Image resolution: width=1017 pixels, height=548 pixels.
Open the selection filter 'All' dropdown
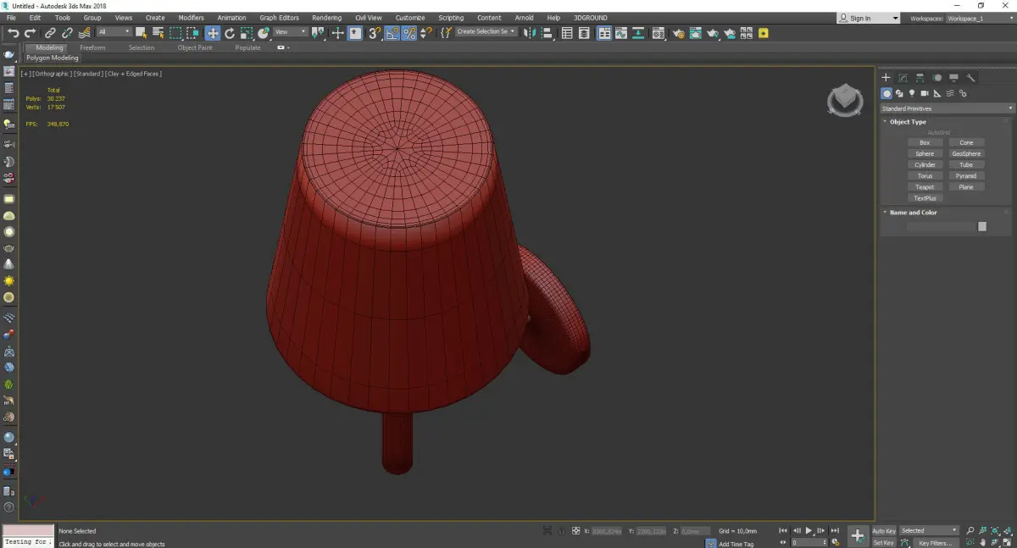tap(114, 32)
